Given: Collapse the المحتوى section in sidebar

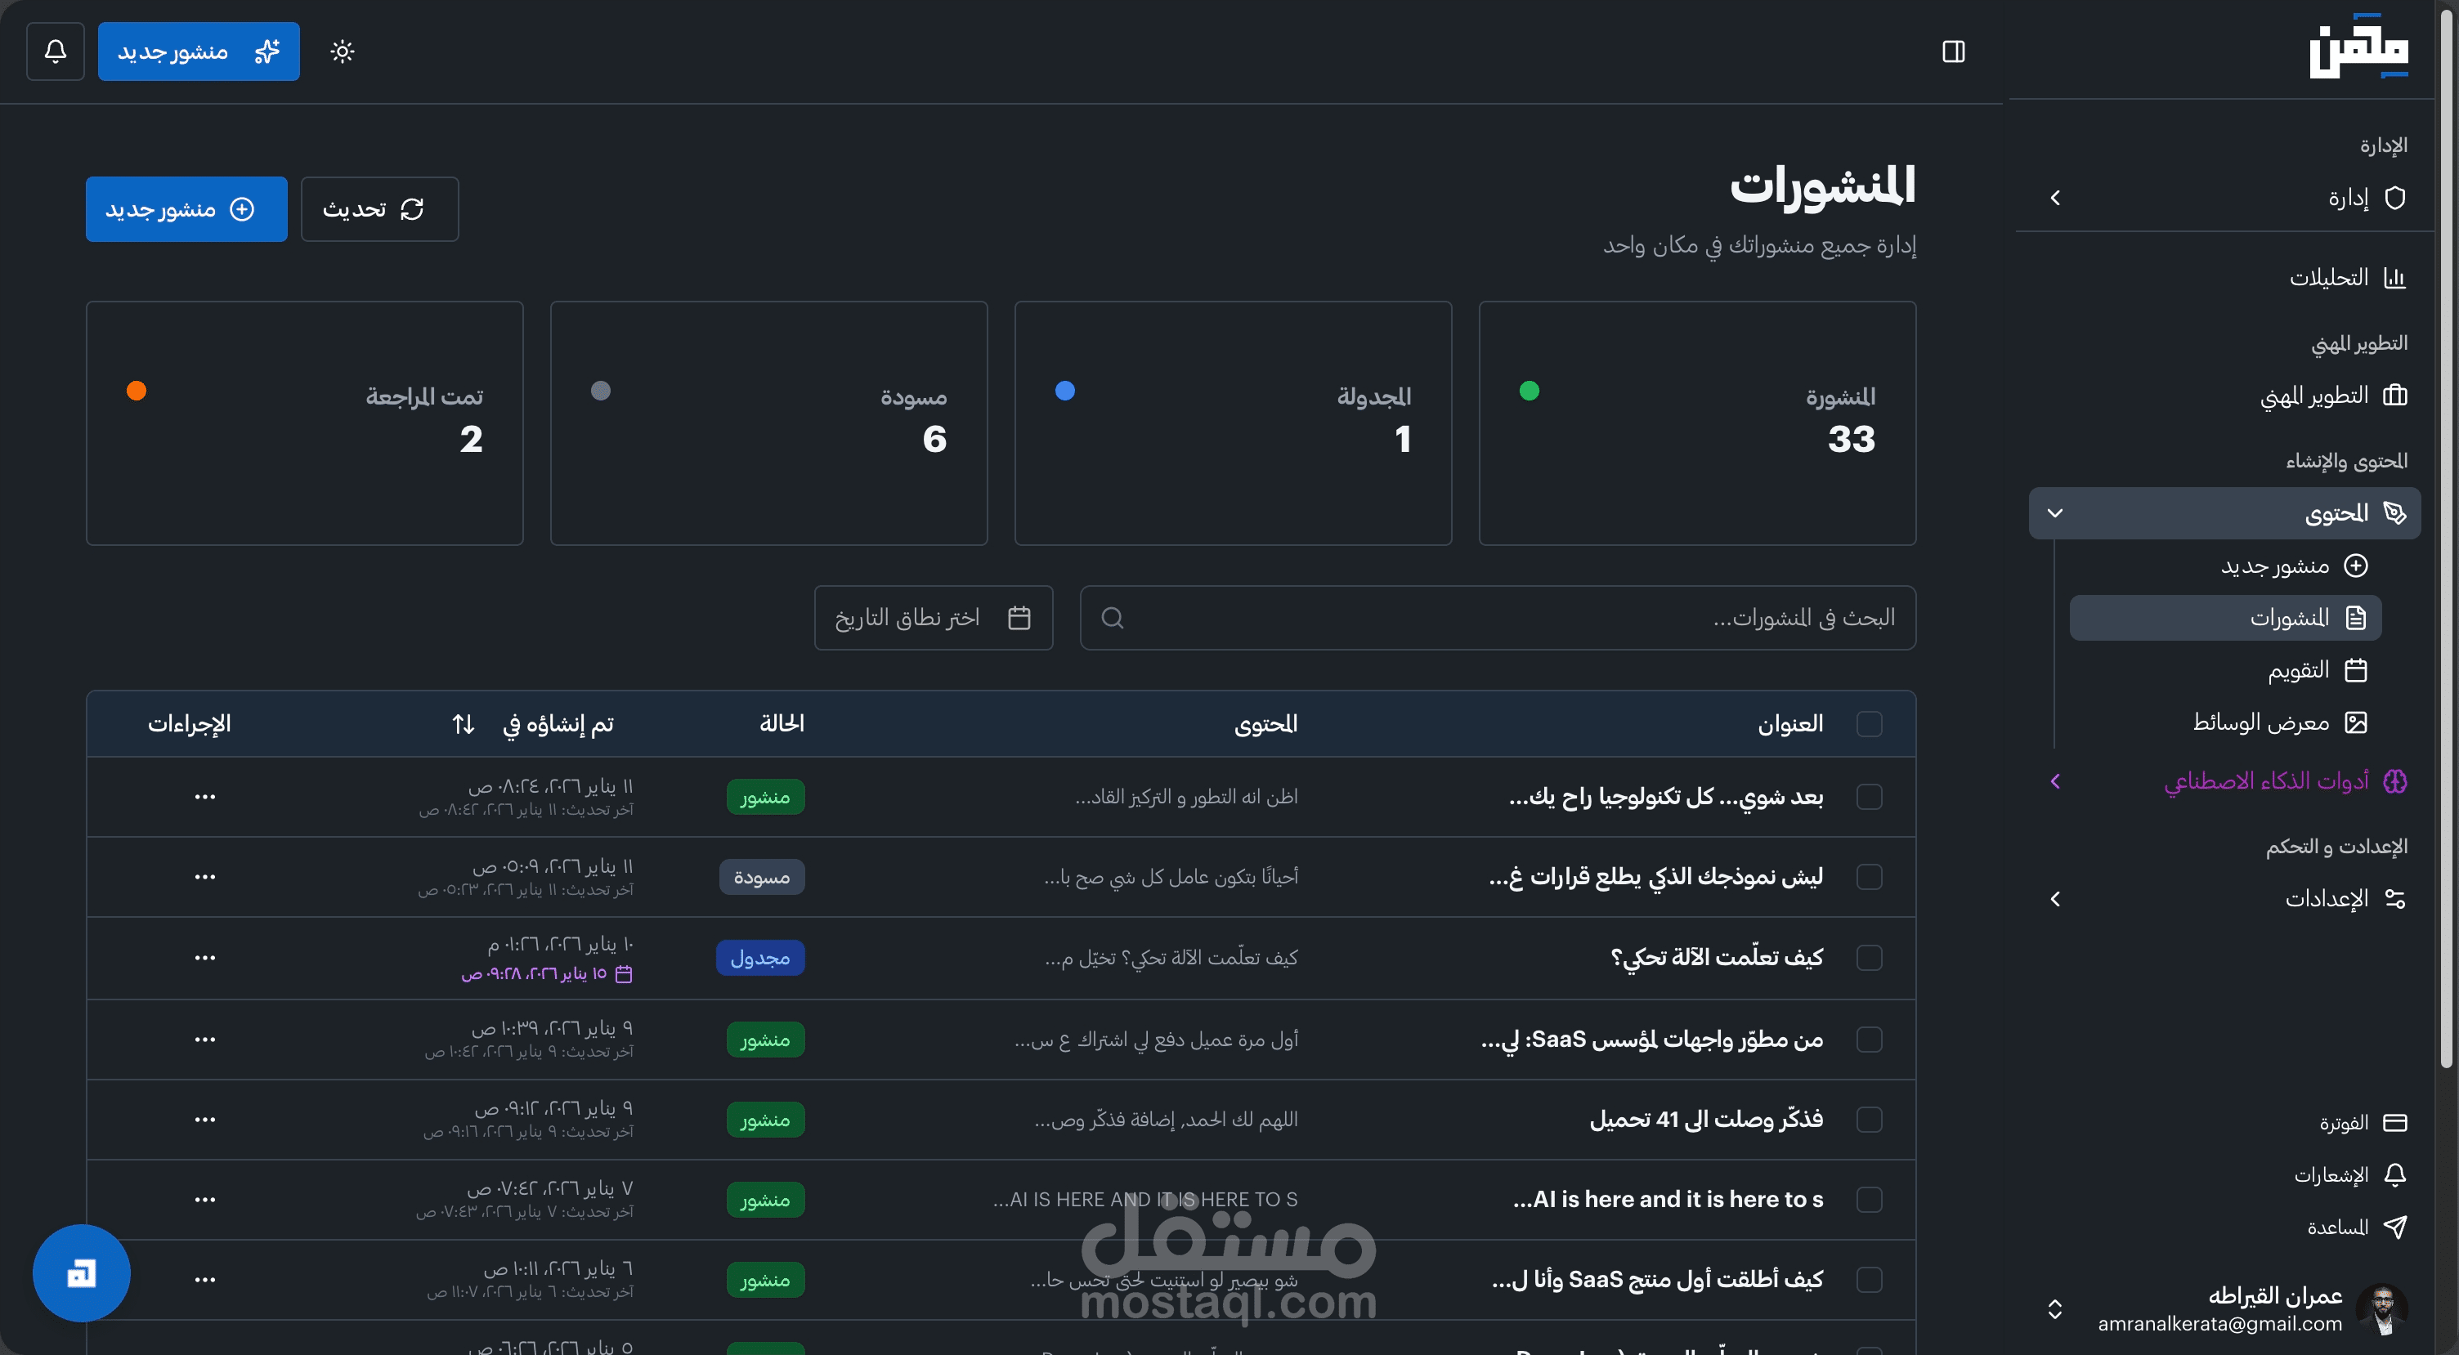Looking at the screenshot, I should pos(2055,513).
